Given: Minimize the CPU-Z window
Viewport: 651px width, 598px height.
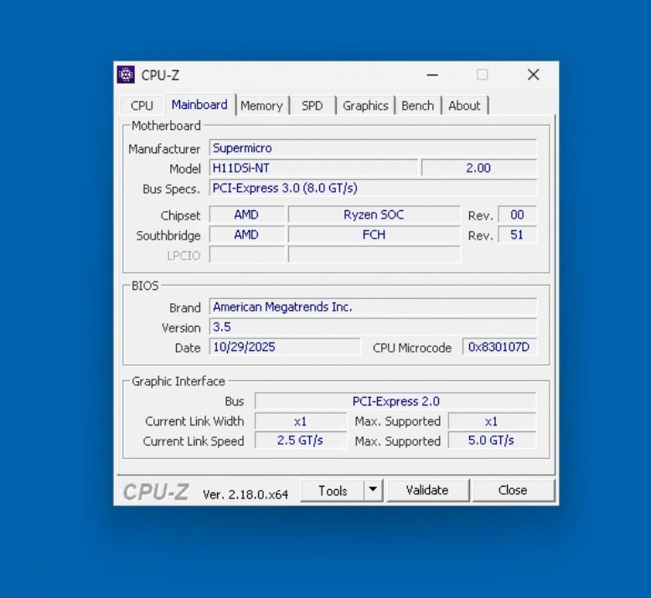Looking at the screenshot, I should tap(432, 75).
